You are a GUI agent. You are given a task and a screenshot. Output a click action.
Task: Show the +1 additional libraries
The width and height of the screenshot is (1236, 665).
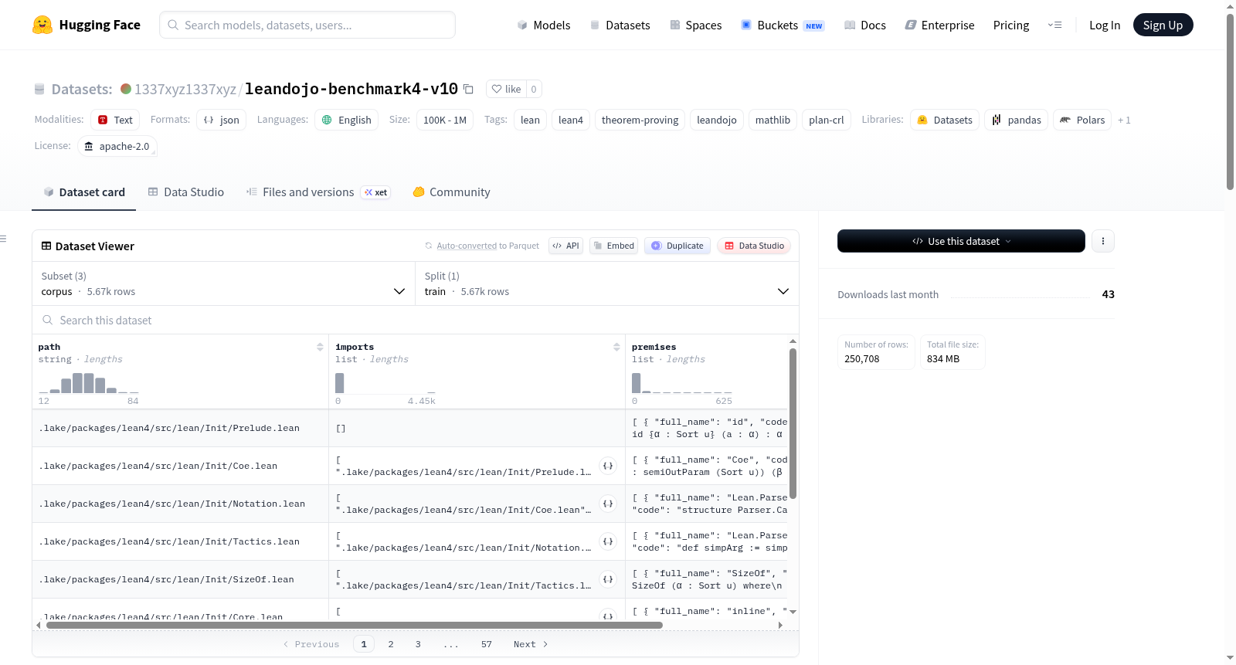[1124, 120]
